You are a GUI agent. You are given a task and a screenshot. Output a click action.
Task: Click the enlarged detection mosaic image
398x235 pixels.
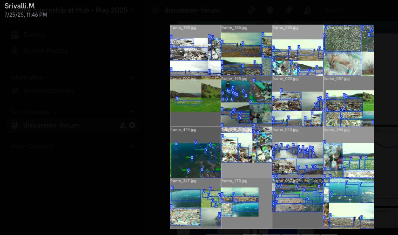click(272, 127)
